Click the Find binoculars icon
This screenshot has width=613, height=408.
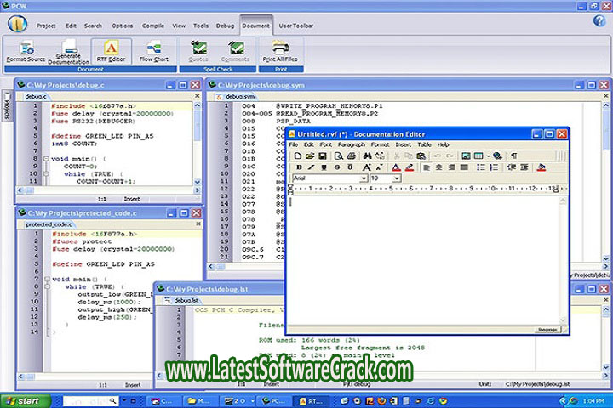(367, 156)
